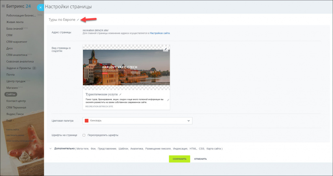Open Яндекс.Такси in the sidebar

[15, 114]
